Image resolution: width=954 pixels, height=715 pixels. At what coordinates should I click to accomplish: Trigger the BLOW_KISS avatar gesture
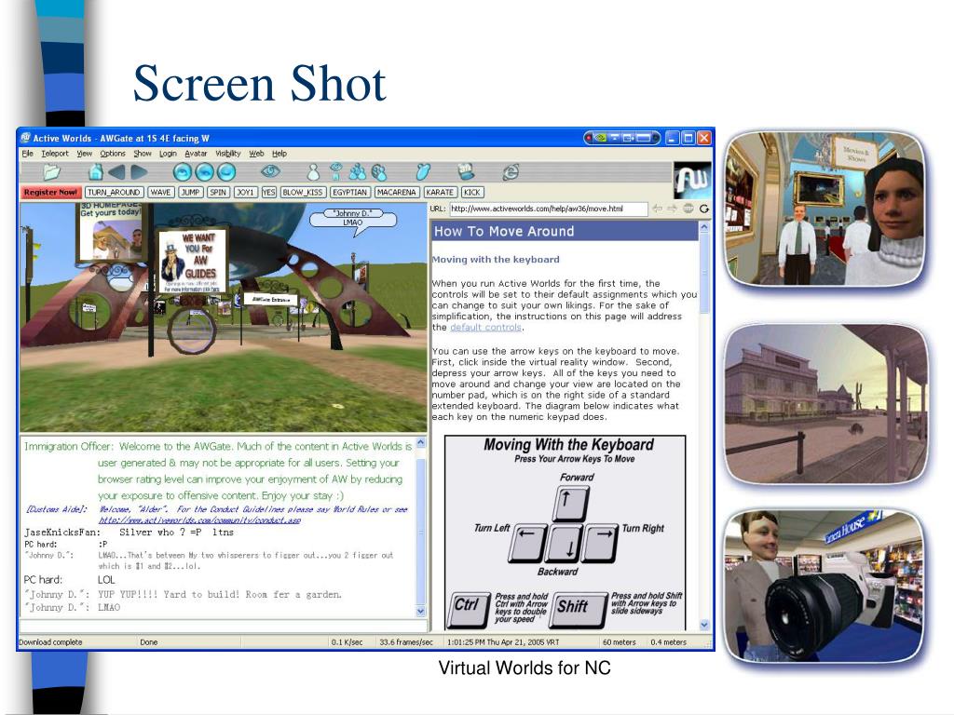tap(303, 192)
